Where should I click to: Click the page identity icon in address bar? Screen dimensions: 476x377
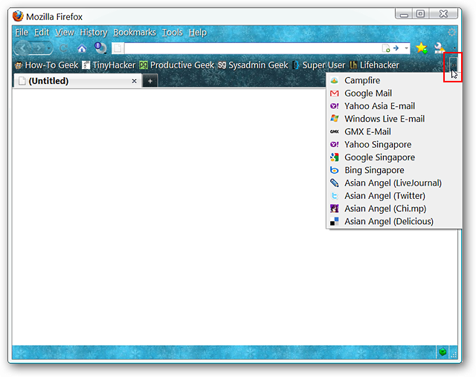click(118, 48)
